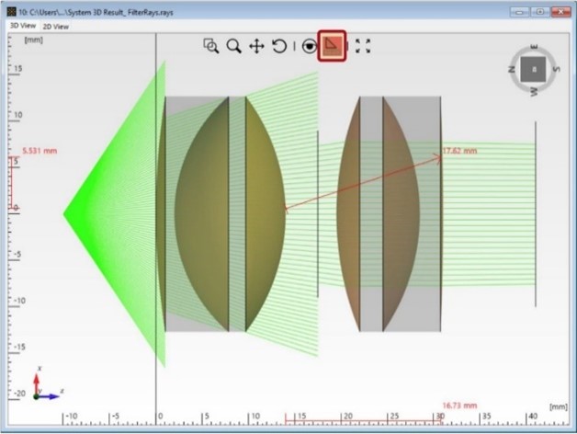Screen dimensions: 577x434
Task: Maximize the 3D result window
Action: pyautogui.click(x=540, y=12)
